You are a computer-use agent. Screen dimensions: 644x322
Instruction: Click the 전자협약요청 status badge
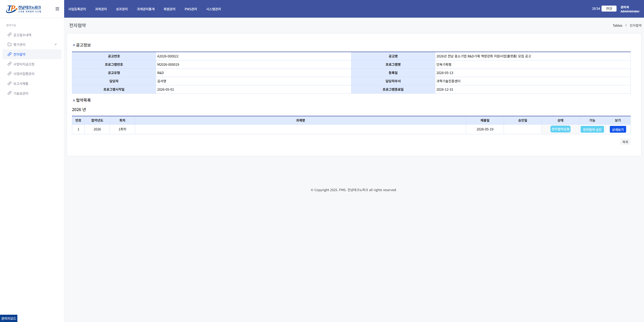click(x=560, y=129)
